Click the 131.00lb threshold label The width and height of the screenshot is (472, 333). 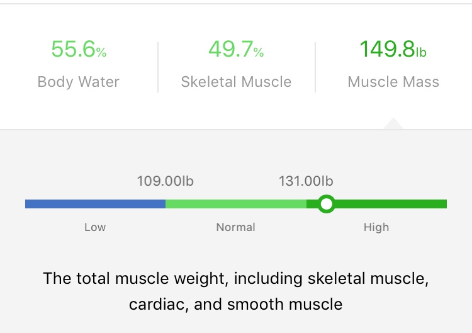tap(306, 181)
